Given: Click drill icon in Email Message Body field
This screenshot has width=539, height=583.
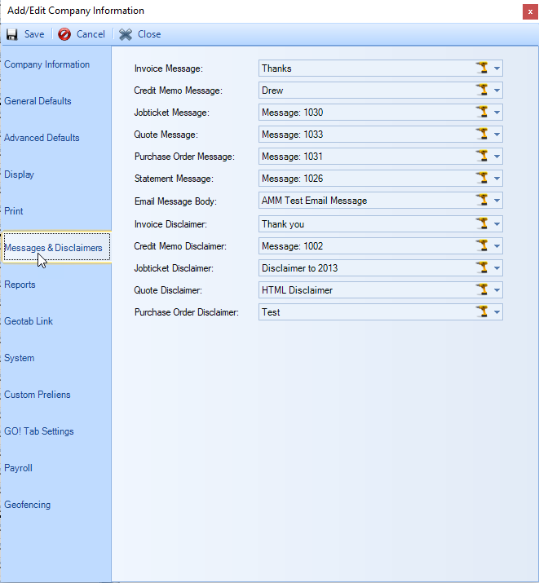Looking at the screenshot, I should pyautogui.click(x=482, y=201).
